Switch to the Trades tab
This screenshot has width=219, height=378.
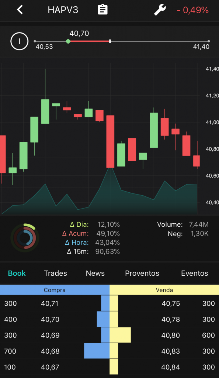tap(55, 273)
